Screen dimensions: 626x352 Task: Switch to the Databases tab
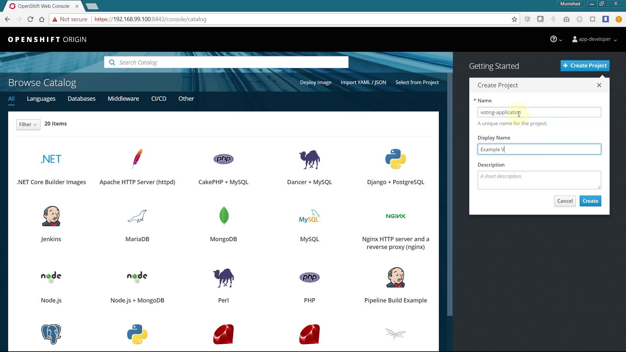[82, 99]
